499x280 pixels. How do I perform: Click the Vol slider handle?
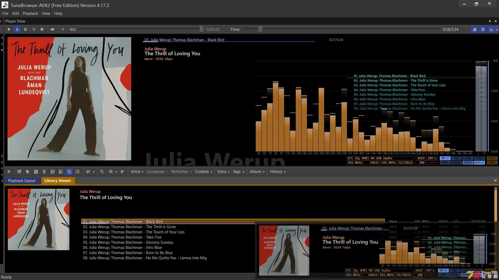pyautogui.click(x=201, y=29)
